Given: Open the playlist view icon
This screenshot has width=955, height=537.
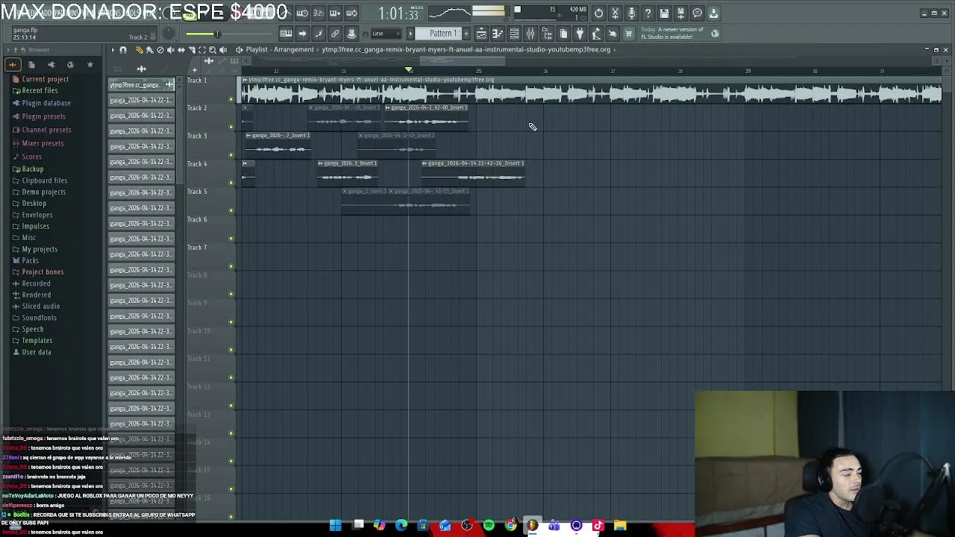Looking at the screenshot, I should 481,34.
